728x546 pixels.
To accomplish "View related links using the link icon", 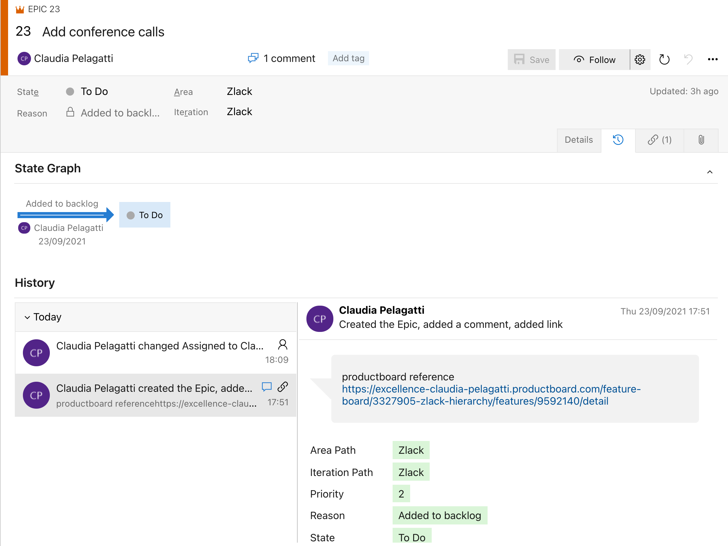I will [659, 140].
